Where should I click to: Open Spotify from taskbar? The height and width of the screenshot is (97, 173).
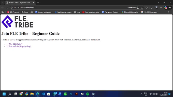(x=88, y=94)
